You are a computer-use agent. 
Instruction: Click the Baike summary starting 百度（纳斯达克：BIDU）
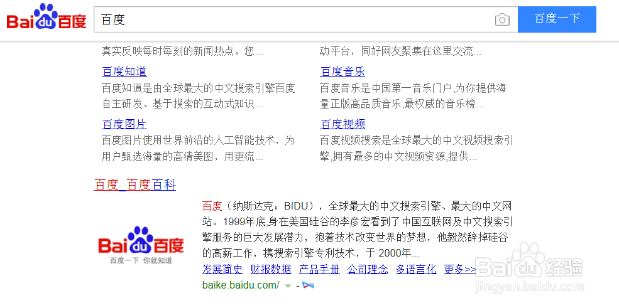pos(358,229)
